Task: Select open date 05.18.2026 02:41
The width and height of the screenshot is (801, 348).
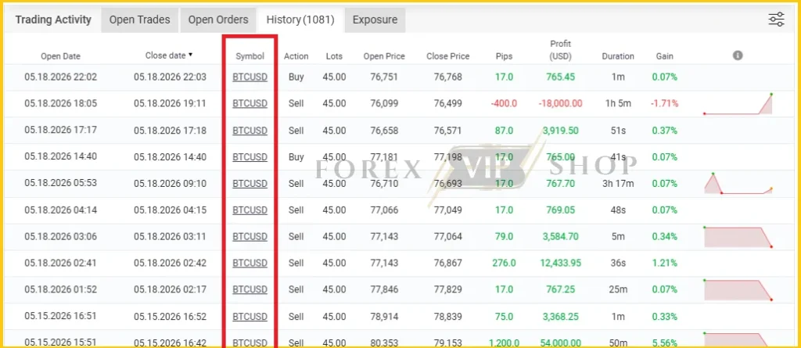Action: tap(61, 264)
